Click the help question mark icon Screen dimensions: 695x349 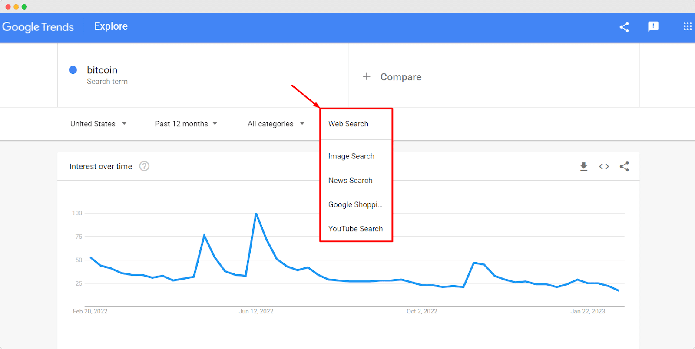[144, 166]
